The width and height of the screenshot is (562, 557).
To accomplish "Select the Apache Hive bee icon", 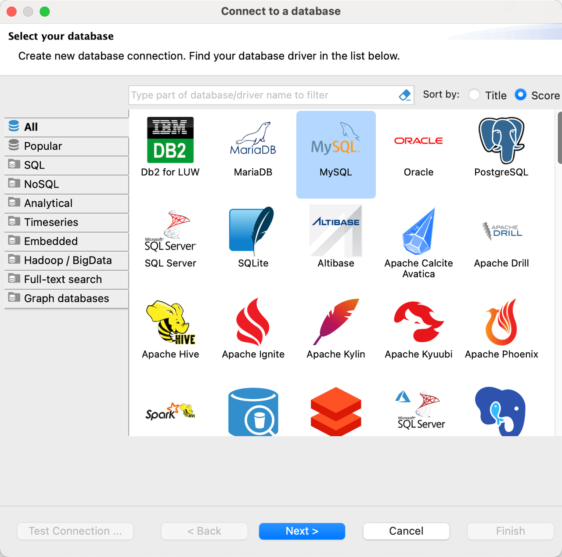I will (170, 322).
